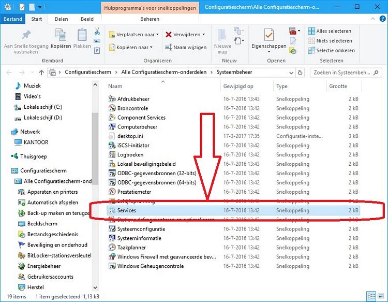Open Kopiëren naar dropdown

coord(131,47)
